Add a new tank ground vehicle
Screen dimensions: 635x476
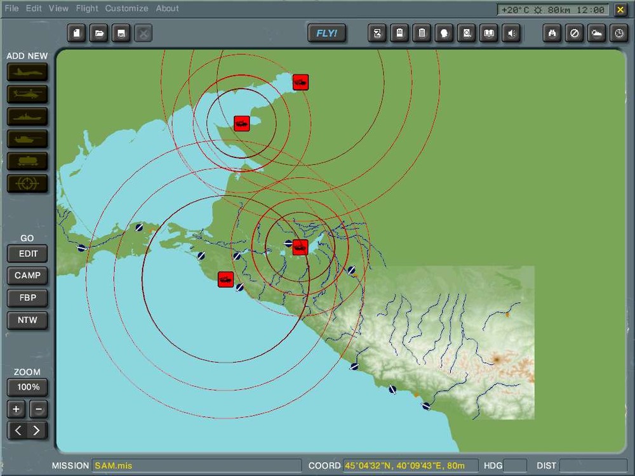27,139
